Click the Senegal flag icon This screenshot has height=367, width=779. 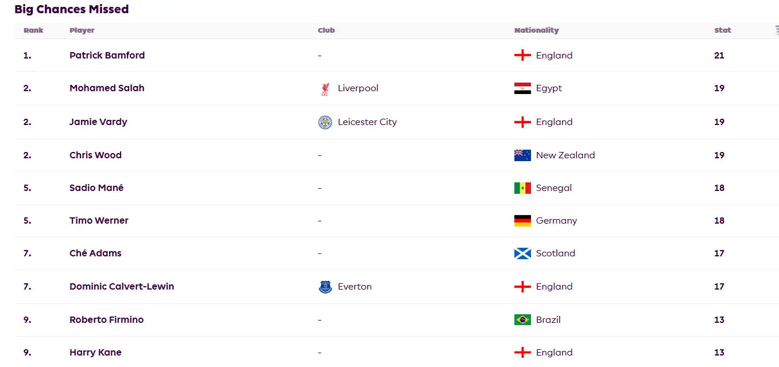[x=522, y=188]
